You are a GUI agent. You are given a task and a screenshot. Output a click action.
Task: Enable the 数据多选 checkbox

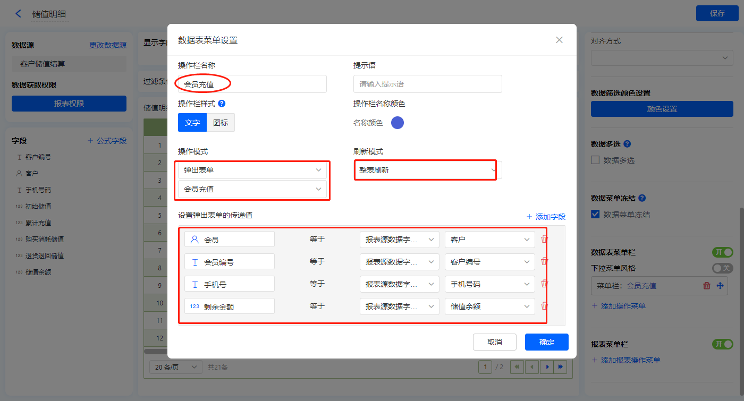point(595,160)
